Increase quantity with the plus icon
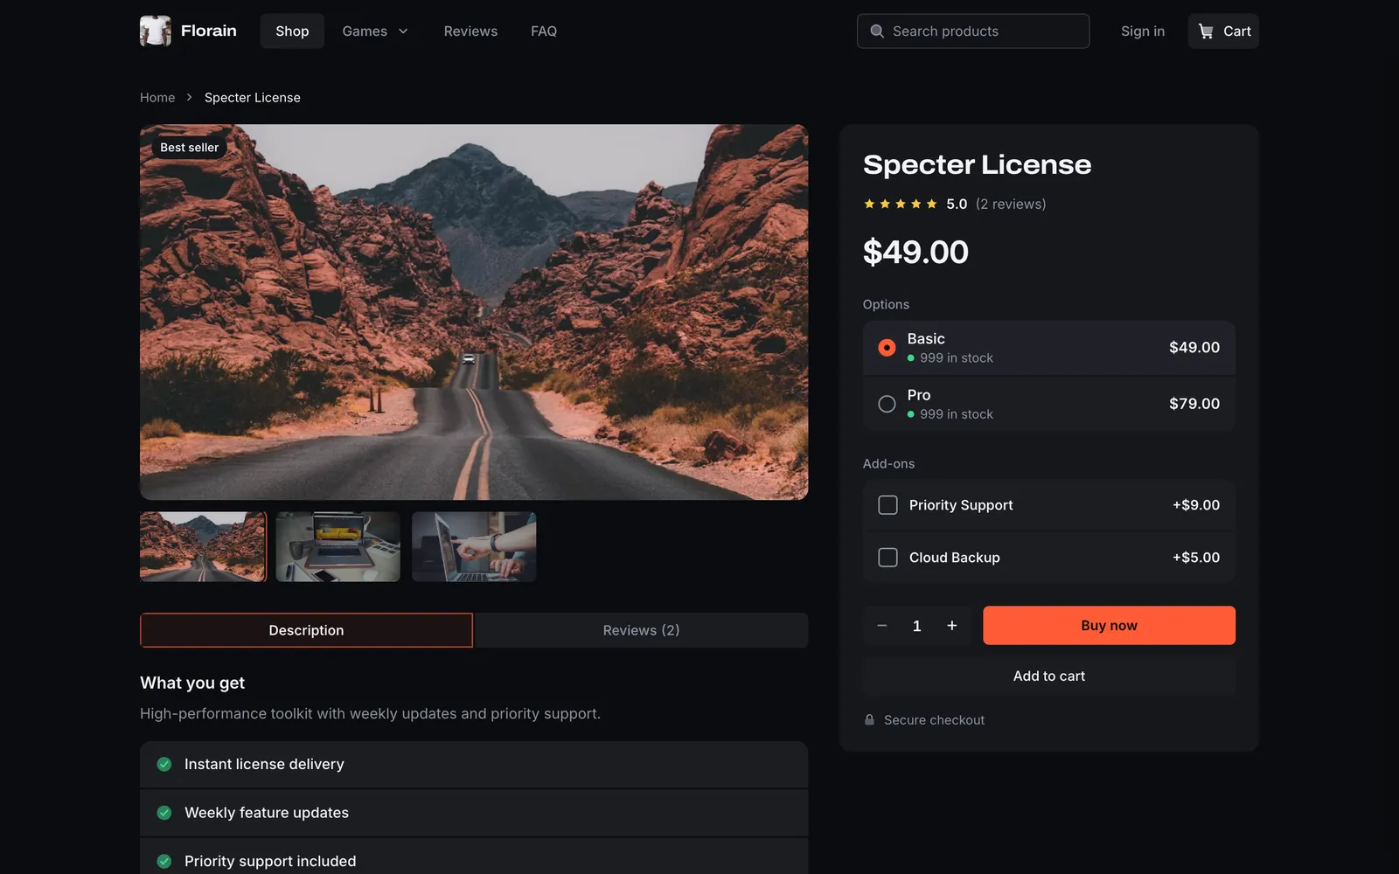Screen dimensions: 1399x874 click(x=952, y=626)
